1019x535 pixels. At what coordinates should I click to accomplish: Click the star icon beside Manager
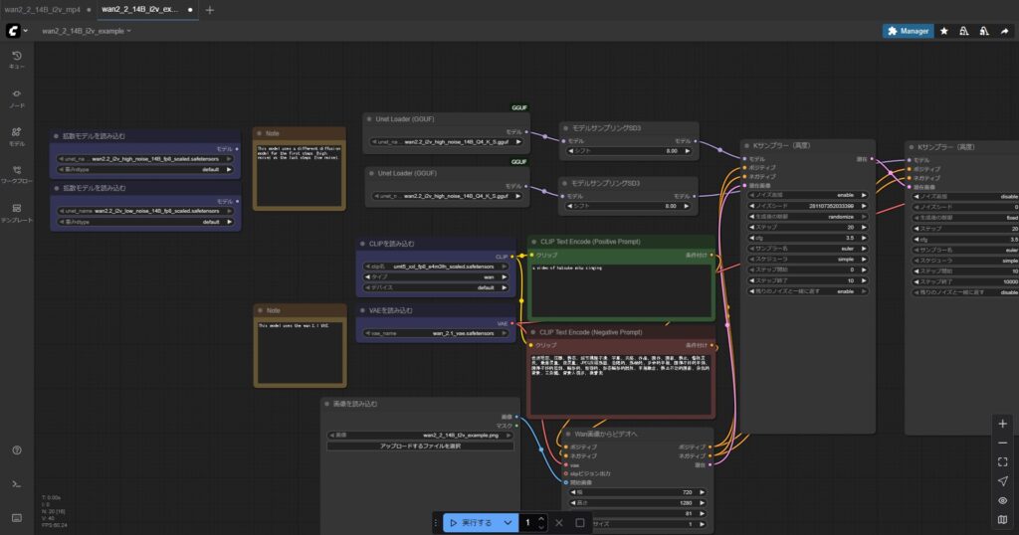tap(943, 31)
